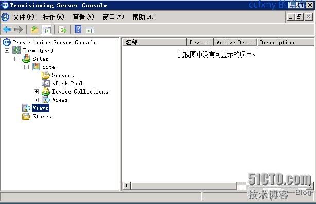
Task: Open help with the question mark icon
Action: 78,29
